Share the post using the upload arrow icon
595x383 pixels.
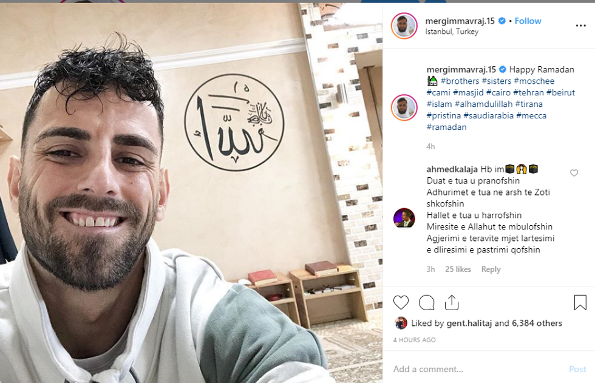pyautogui.click(x=452, y=302)
